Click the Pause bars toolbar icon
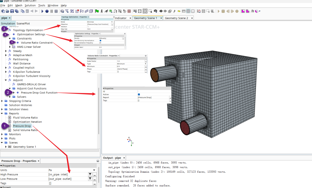Image resolution: width=312 pixels, height=188 pixels. pos(51,11)
